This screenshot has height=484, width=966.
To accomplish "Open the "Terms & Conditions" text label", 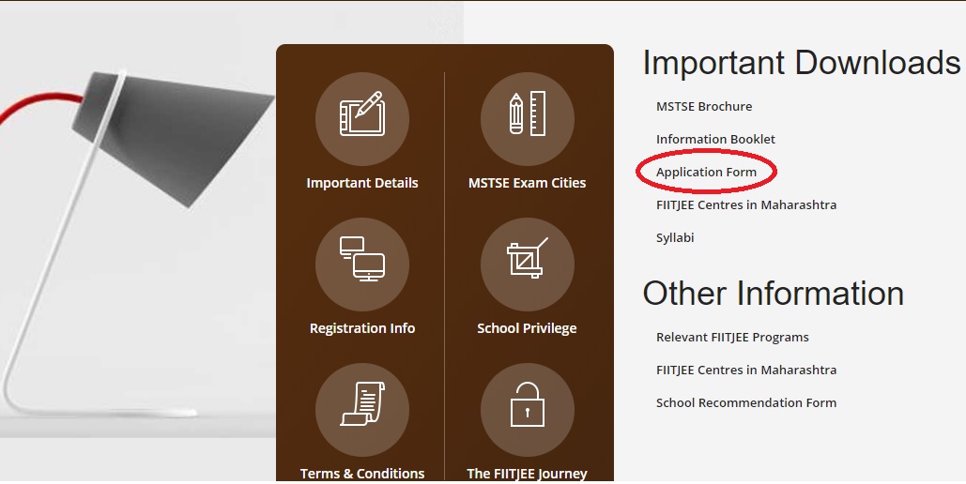I will (362, 474).
